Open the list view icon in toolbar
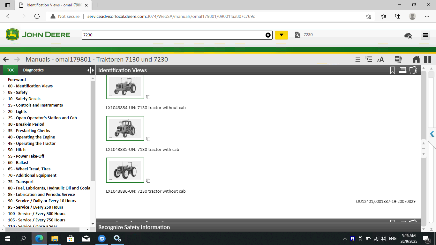Image resolution: width=436 pixels, height=245 pixels. (x=357, y=59)
